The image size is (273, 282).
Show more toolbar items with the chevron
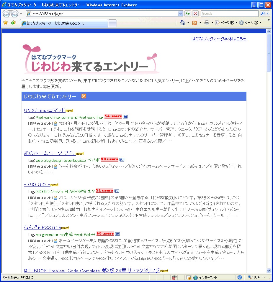click(269, 20)
